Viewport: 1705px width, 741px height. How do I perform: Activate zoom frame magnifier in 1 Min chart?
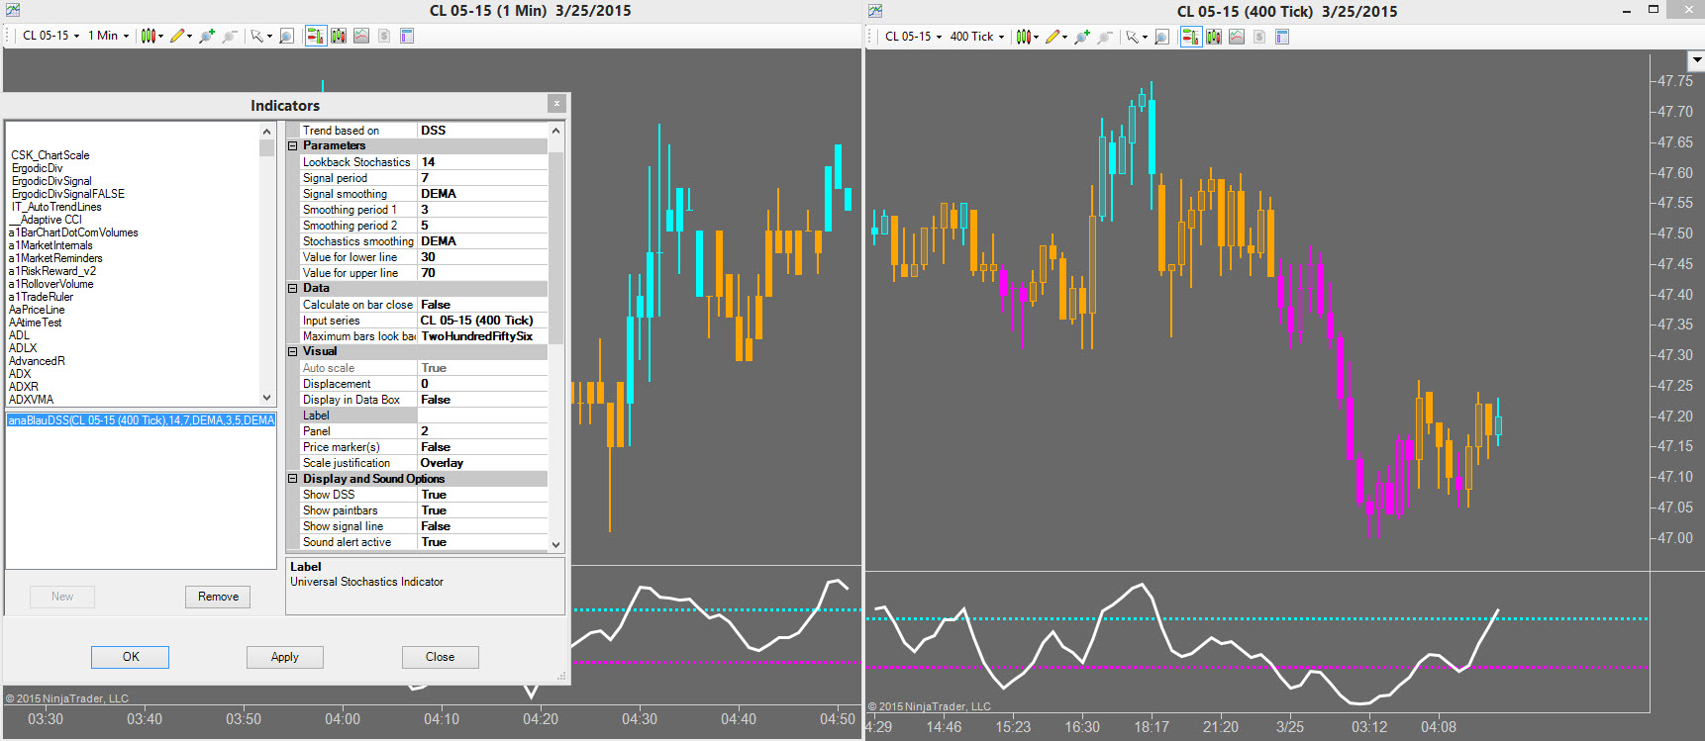point(286,36)
